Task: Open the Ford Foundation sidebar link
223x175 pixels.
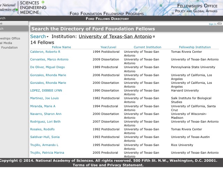Action: coord(9,48)
